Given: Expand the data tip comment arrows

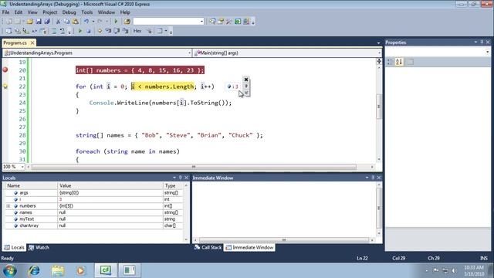Looking at the screenshot, I should [246, 93].
